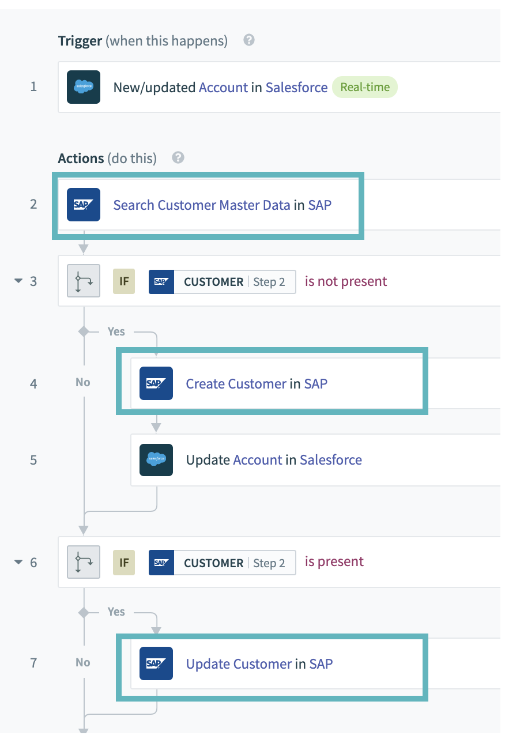Viewport: 505px width, 739px height.
Task: Click the branch condition icon in step 6
Action: (x=84, y=562)
